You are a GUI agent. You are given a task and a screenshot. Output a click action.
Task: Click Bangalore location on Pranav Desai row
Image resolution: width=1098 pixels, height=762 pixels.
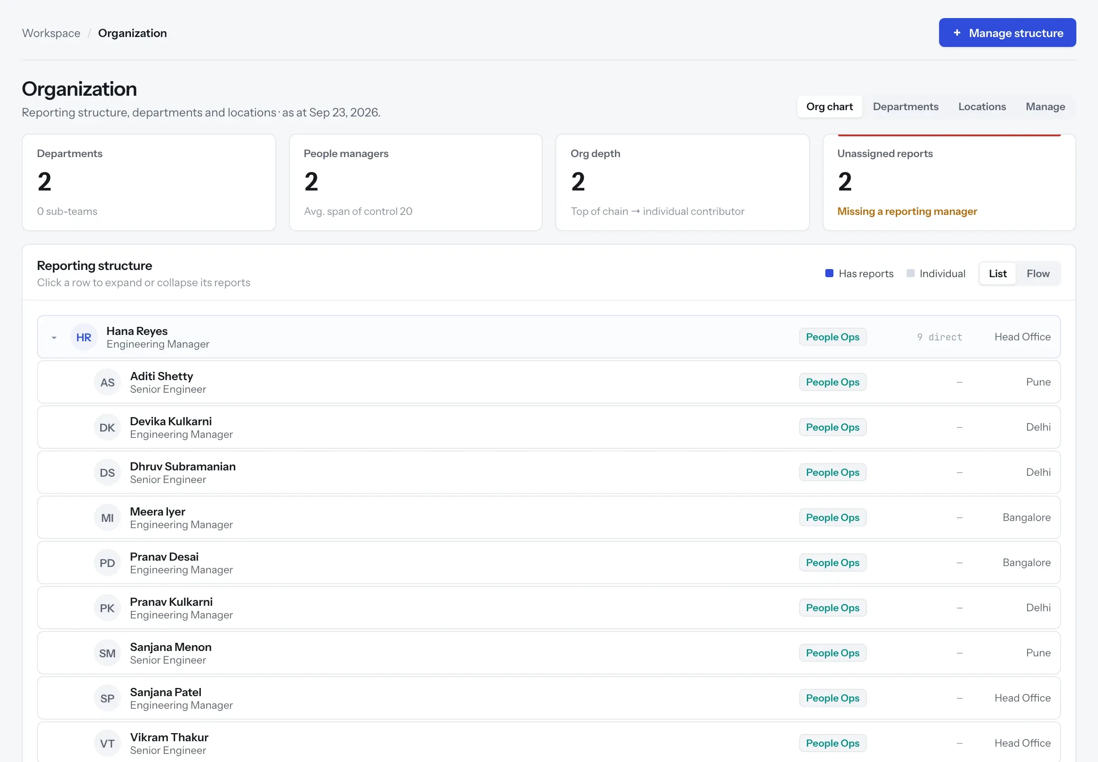tap(1026, 562)
